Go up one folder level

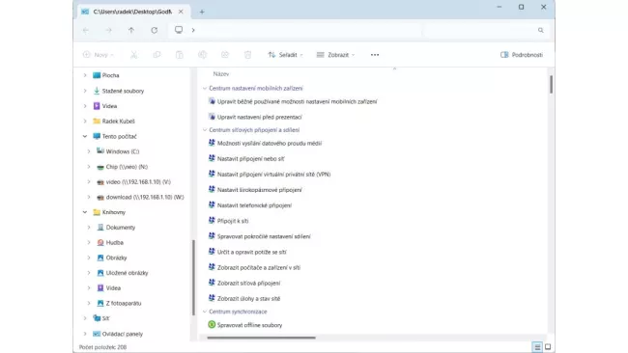pos(131,31)
